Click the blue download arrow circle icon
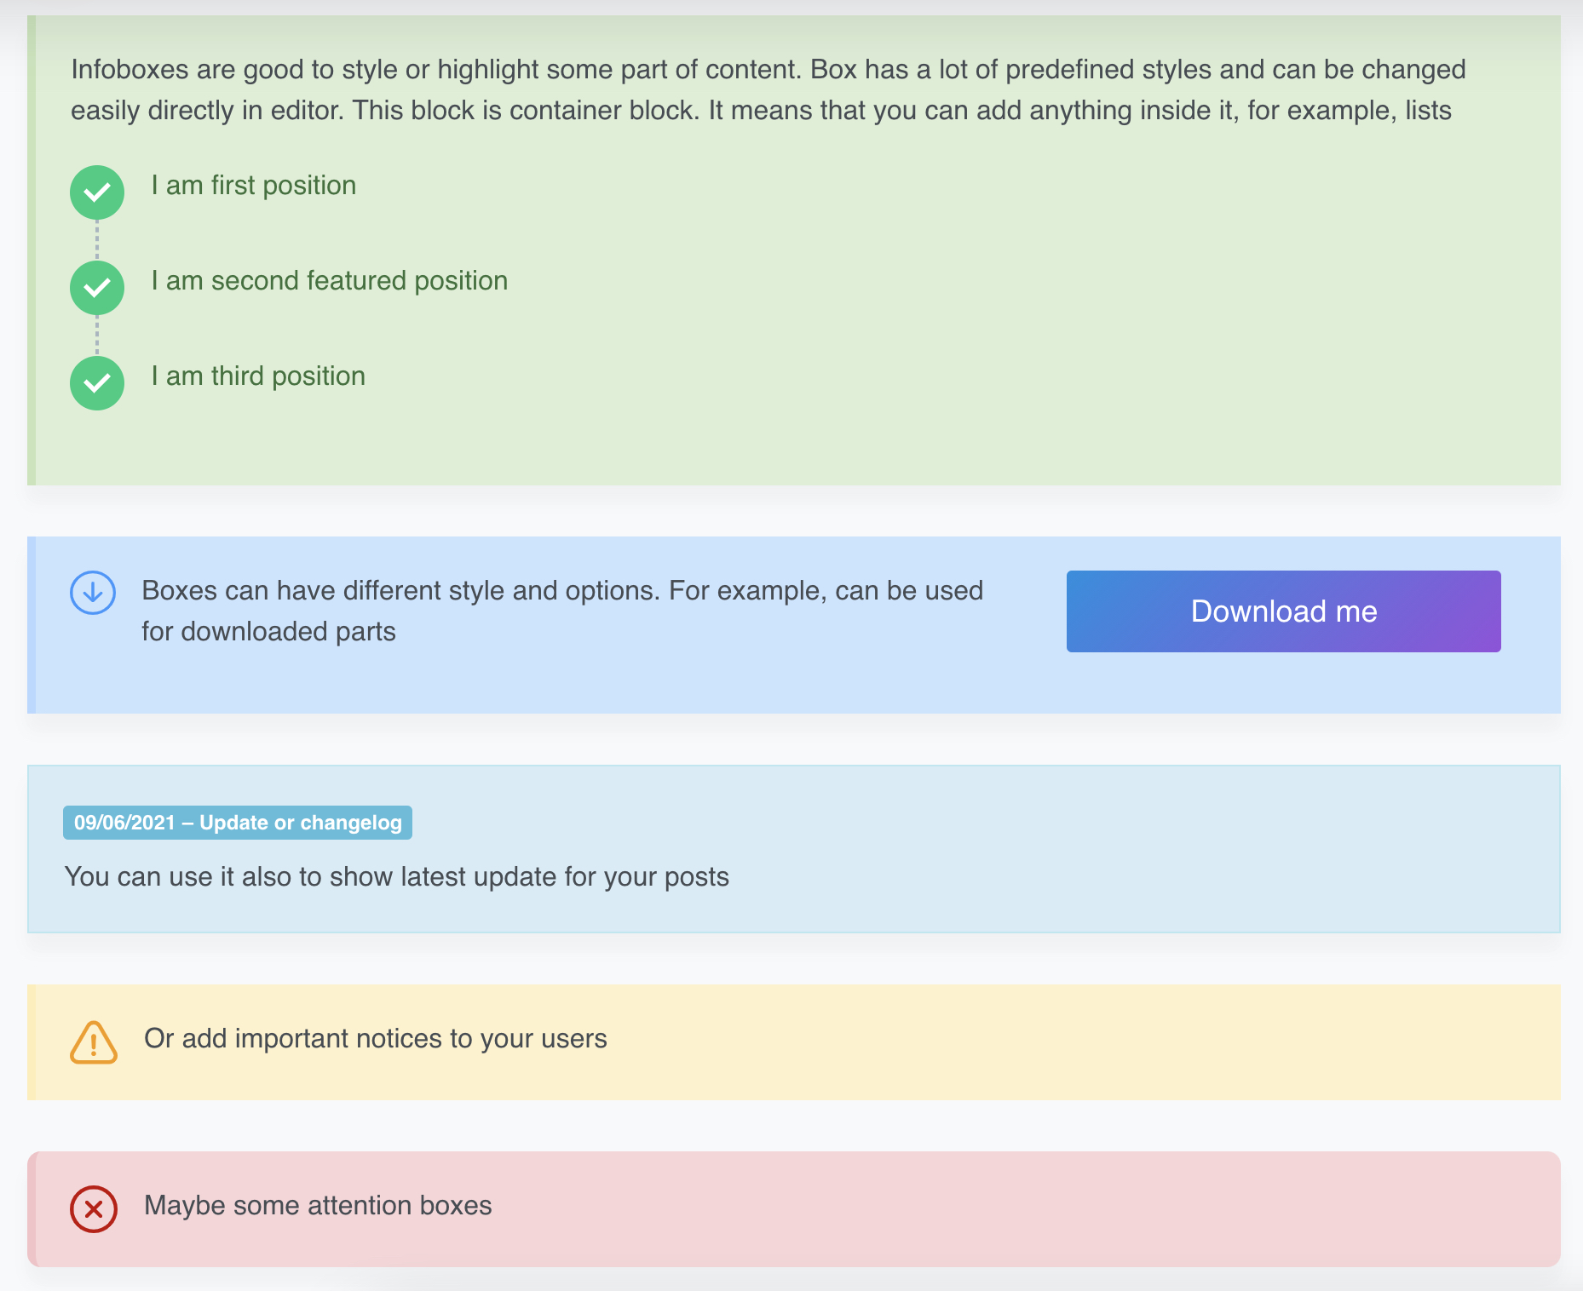The height and width of the screenshot is (1291, 1583). coord(93,592)
